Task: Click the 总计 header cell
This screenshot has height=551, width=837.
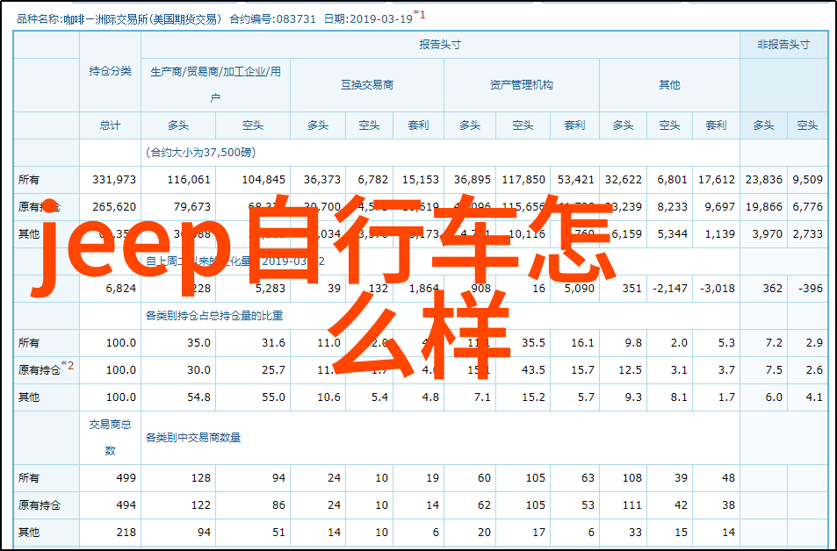Action: click(110, 125)
